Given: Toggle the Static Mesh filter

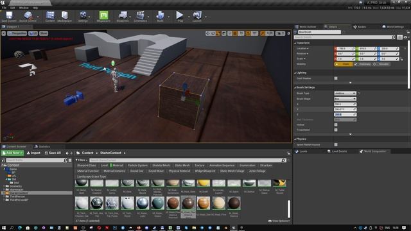Looking at the screenshot, I should point(182,166).
